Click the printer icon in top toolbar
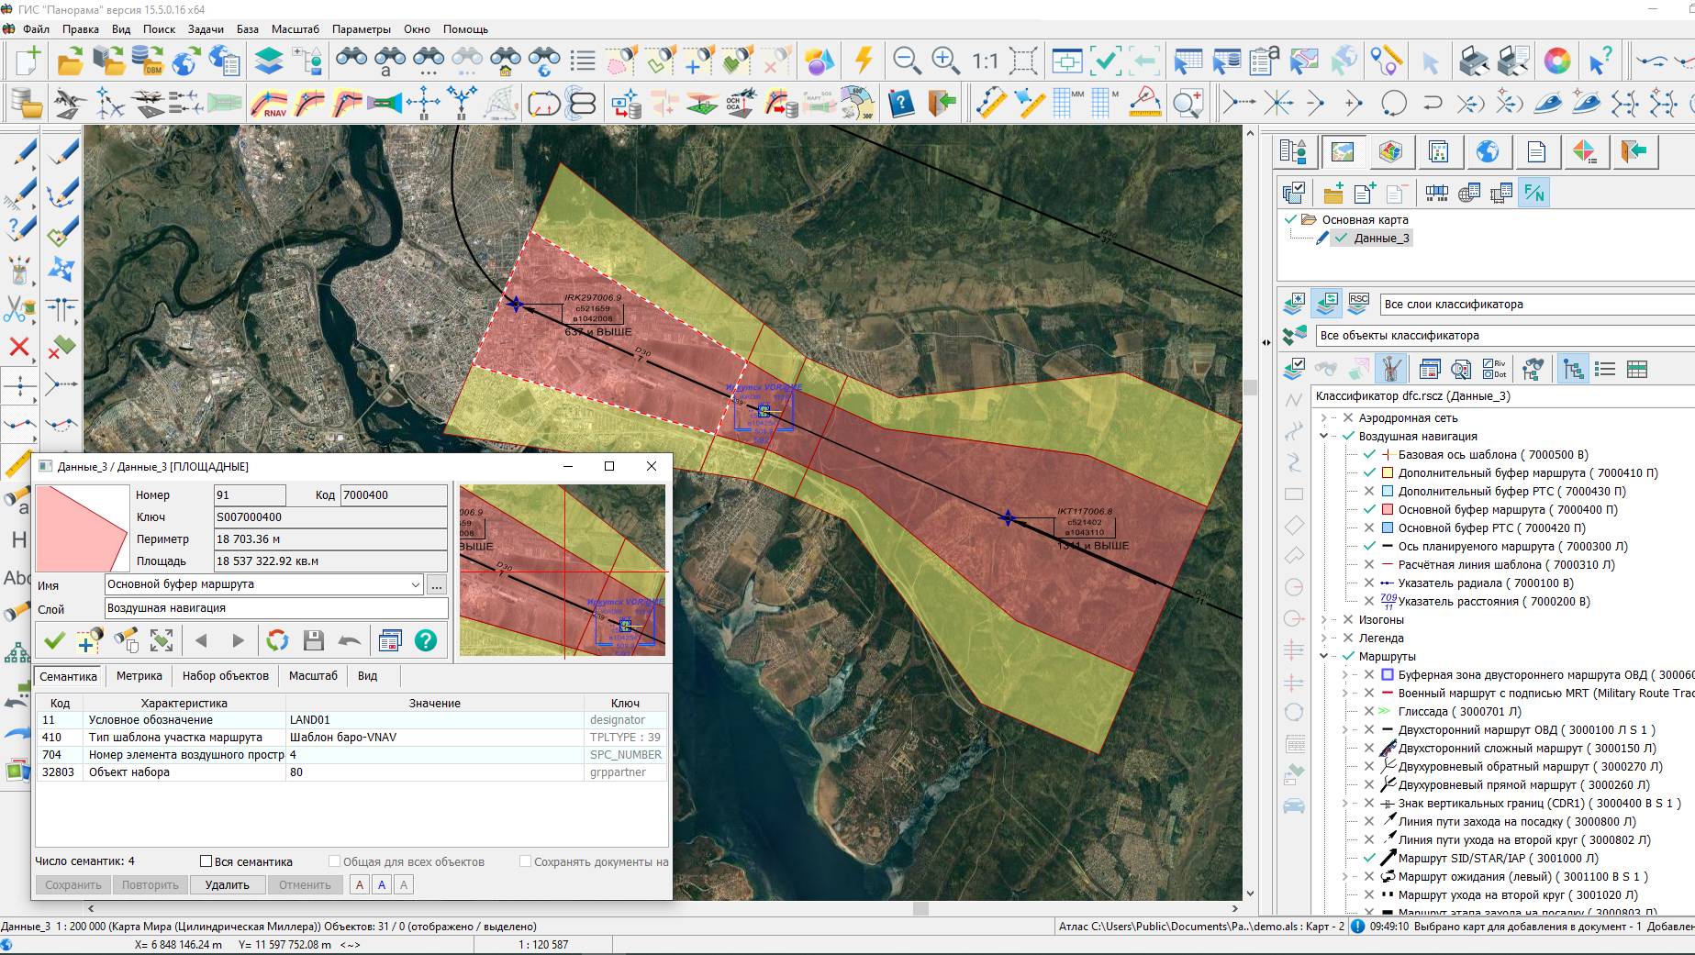The height and width of the screenshot is (955, 1695). click(1474, 61)
